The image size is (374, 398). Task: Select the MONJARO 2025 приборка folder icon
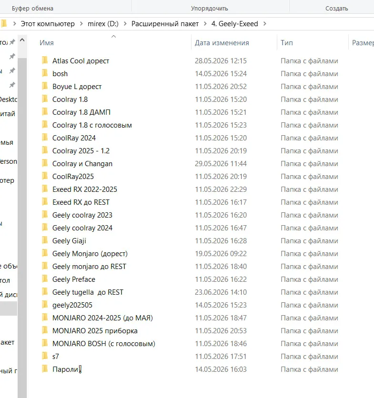[45, 330]
